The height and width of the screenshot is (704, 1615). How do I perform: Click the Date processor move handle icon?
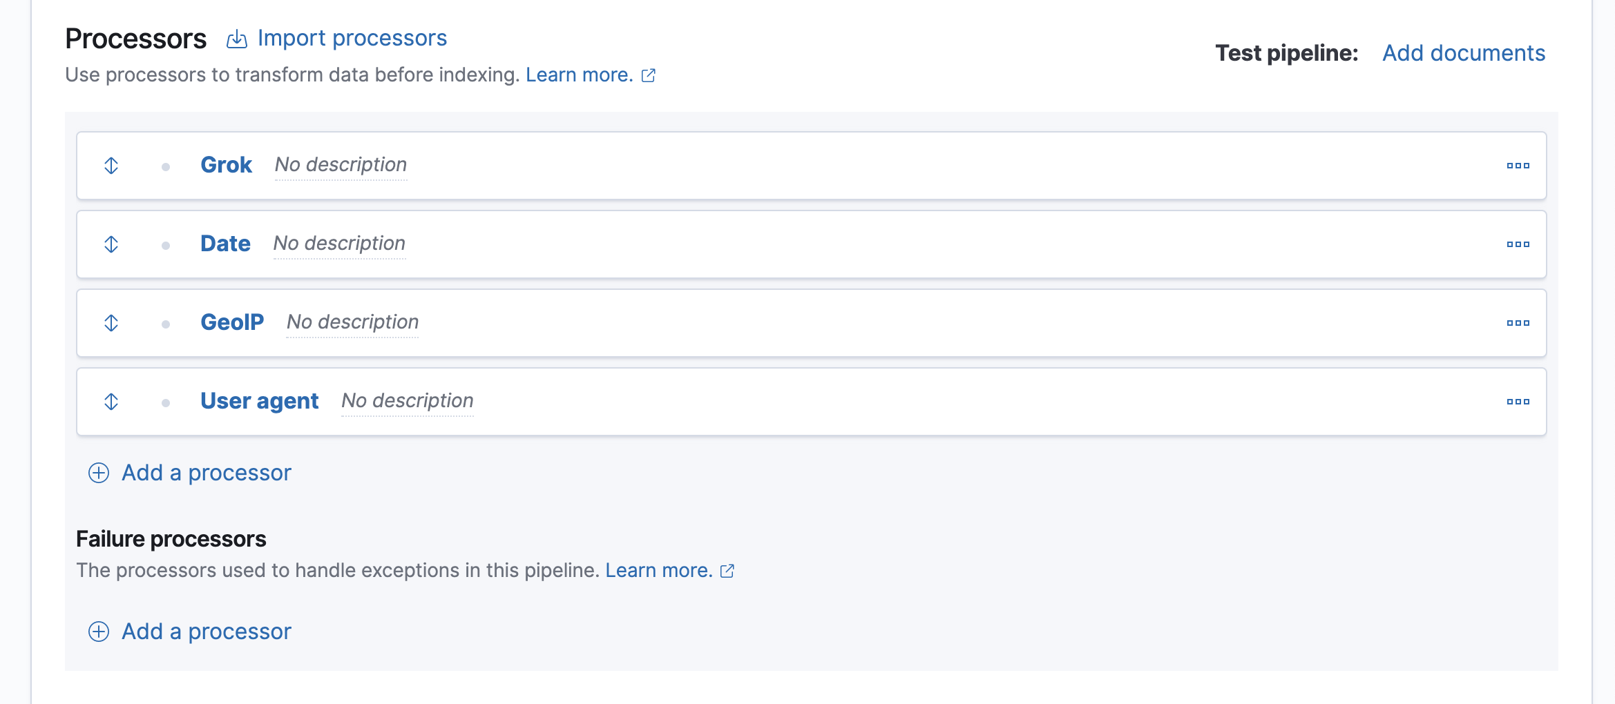pos(111,244)
